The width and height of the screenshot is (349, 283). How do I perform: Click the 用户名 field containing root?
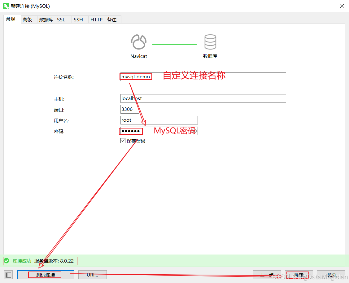coord(159,120)
